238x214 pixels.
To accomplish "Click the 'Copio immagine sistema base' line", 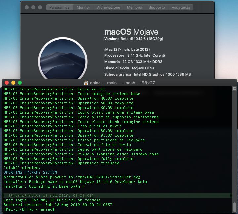I will 72,94.
